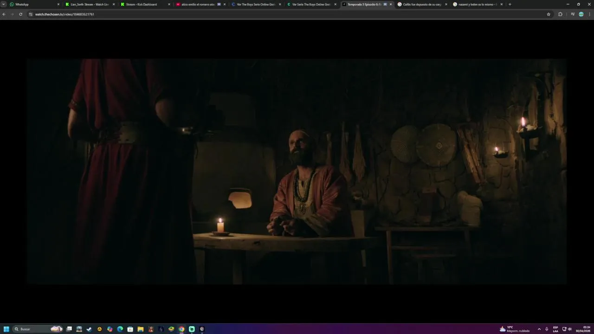This screenshot has height=334, width=594.
Task: Bookmark this page with star icon
Action: 549,14
